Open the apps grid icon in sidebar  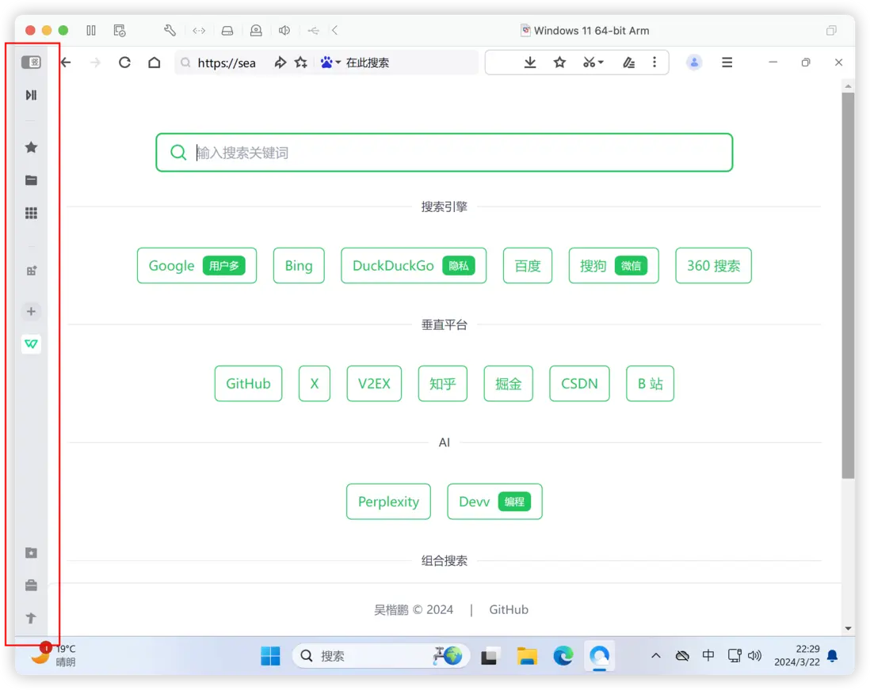coord(31,214)
